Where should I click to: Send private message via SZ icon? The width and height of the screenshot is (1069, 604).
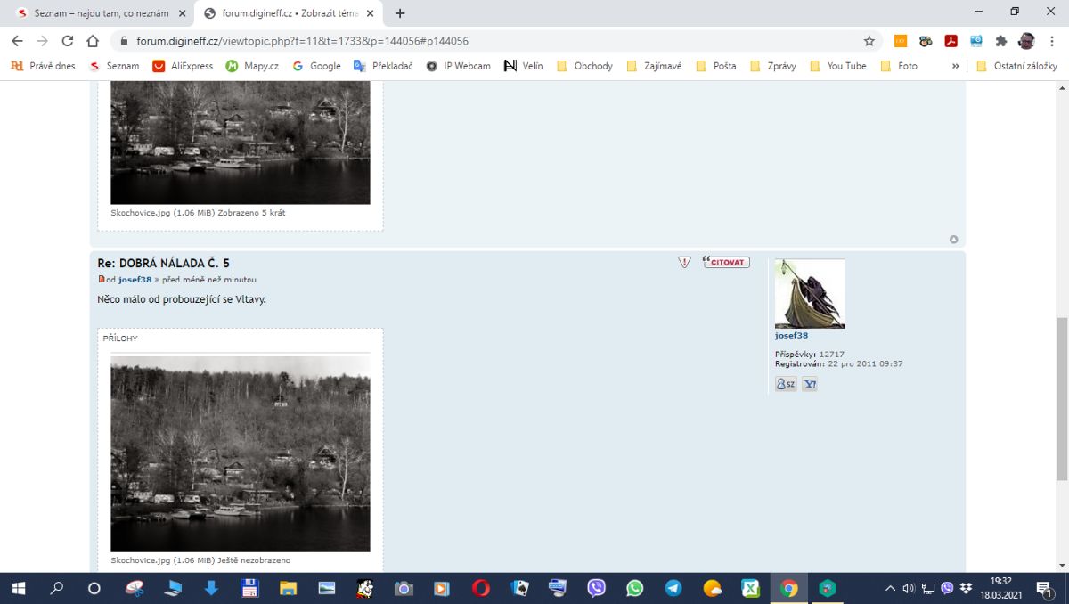tap(785, 384)
